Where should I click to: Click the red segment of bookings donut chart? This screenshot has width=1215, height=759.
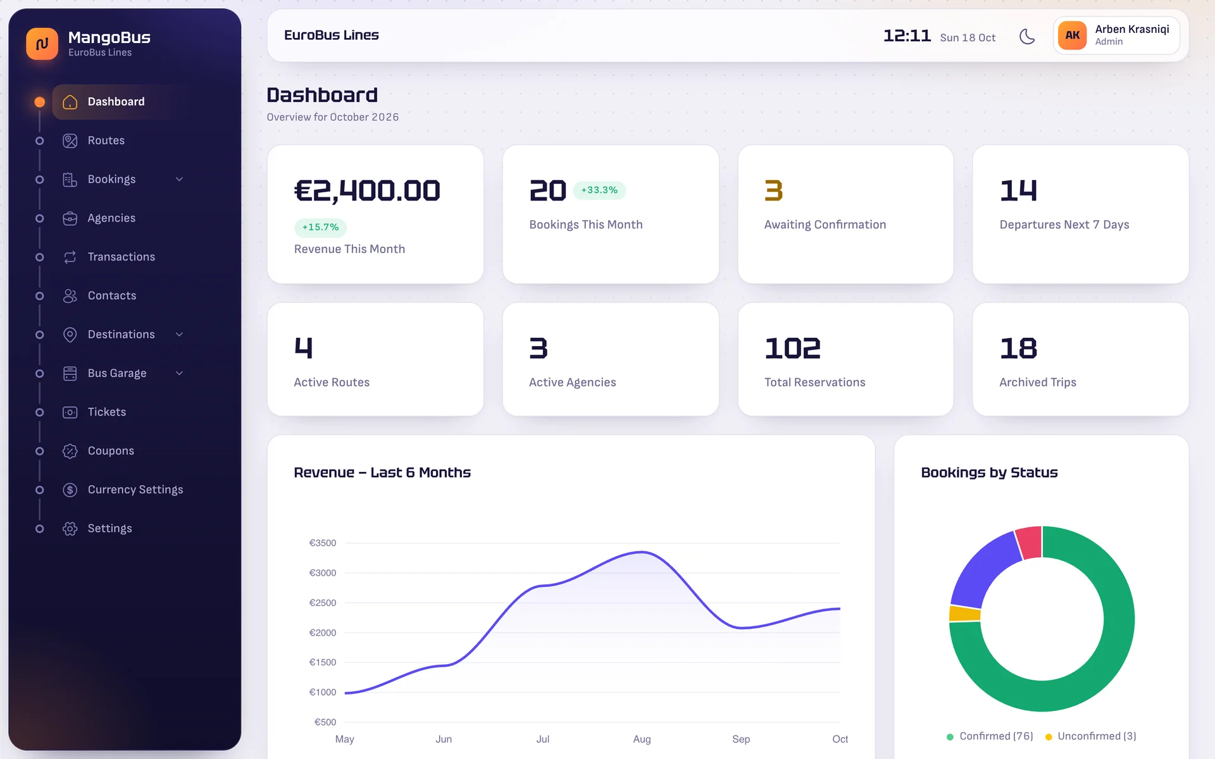coord(1030,542)
